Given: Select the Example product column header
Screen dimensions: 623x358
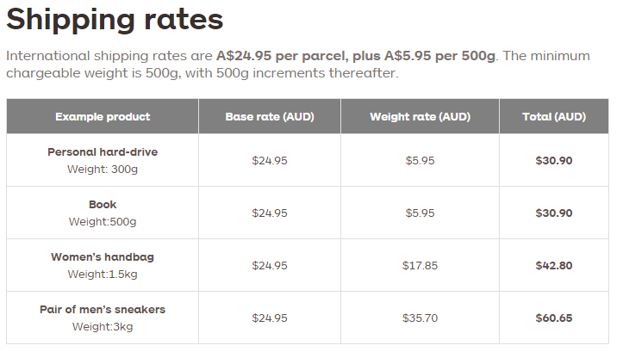Looking at the screenshot, I should click(x=103, y=116).
